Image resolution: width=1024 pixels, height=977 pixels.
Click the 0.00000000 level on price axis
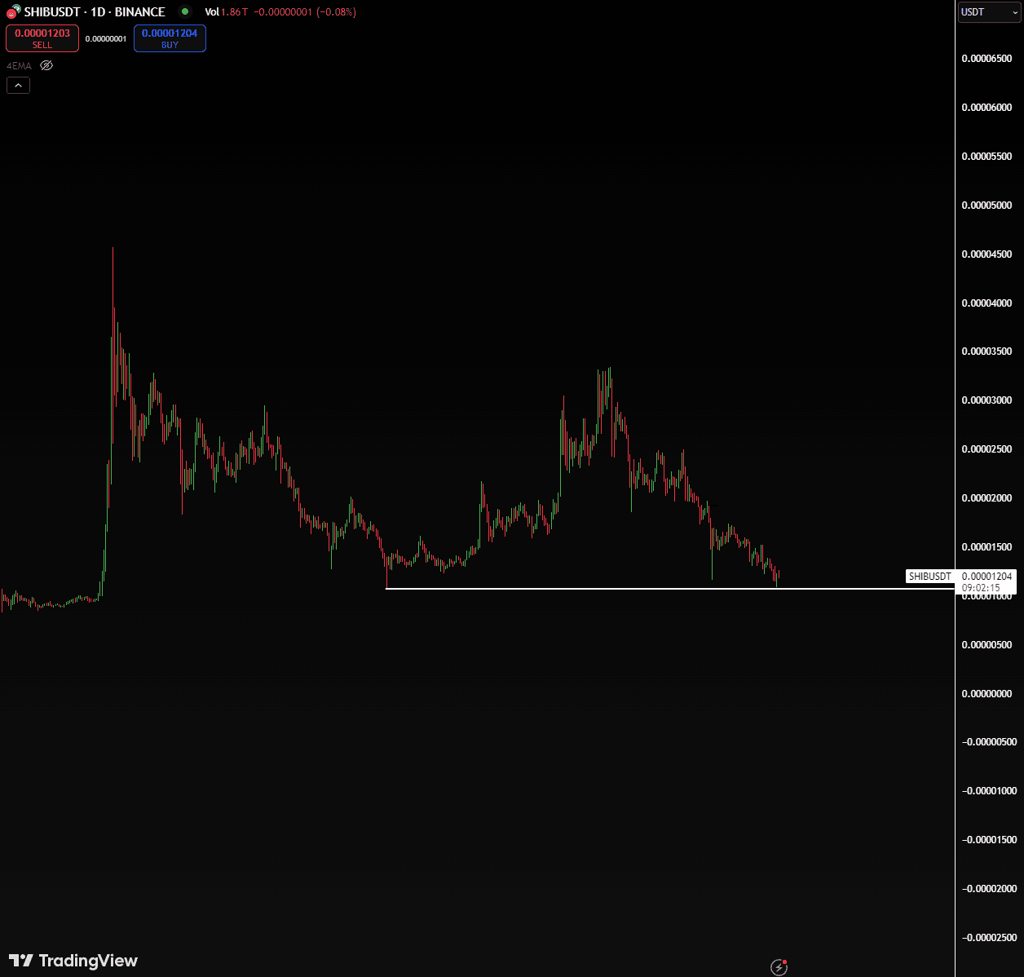(986, 694)
